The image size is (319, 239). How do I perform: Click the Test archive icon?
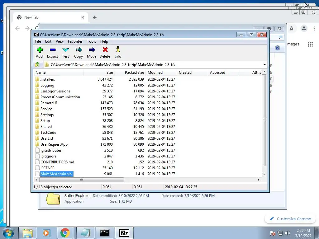(65, 50)
